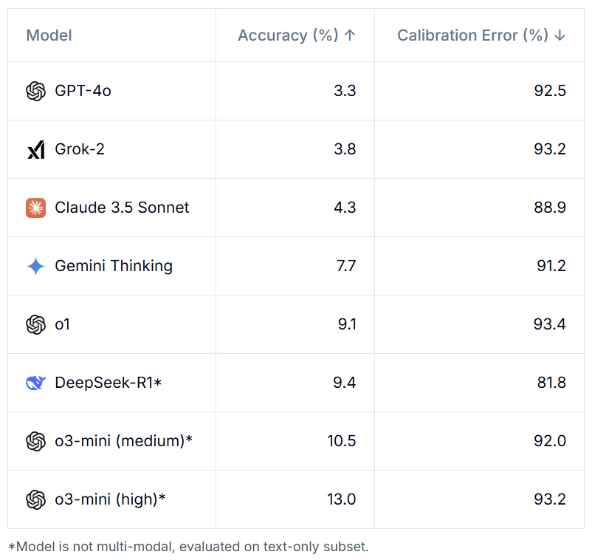This screenshot has height=560, width=592.
Task: Click the Gemini sparkle icon
Action: [x=35, y=266]
